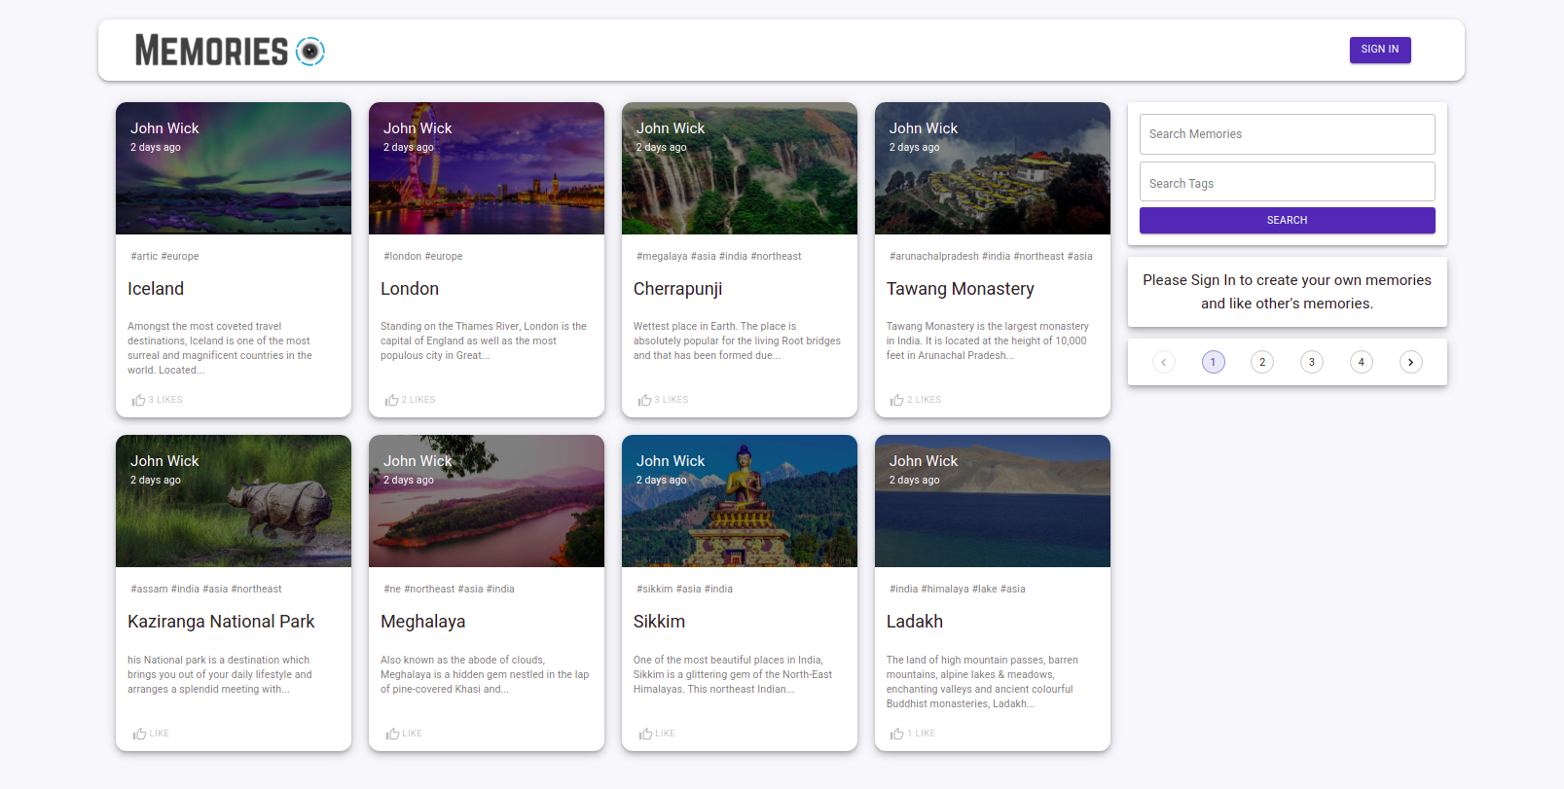Open the Cherrapunji waterfall image

click(740, 168)
